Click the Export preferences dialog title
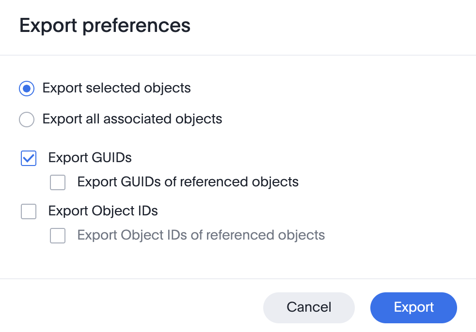Screen dimensions: 476x332 coord(105,26)
